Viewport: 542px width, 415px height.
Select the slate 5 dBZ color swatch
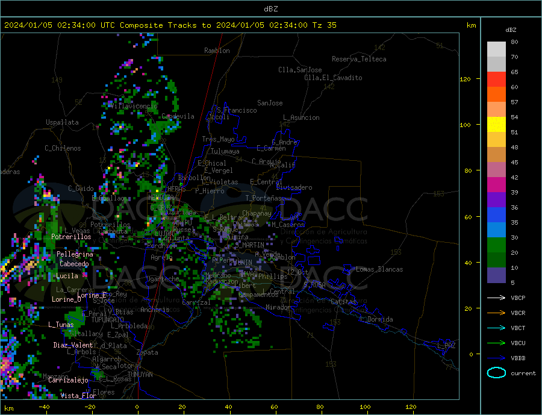pyautogui.click(x=496, y=275)
